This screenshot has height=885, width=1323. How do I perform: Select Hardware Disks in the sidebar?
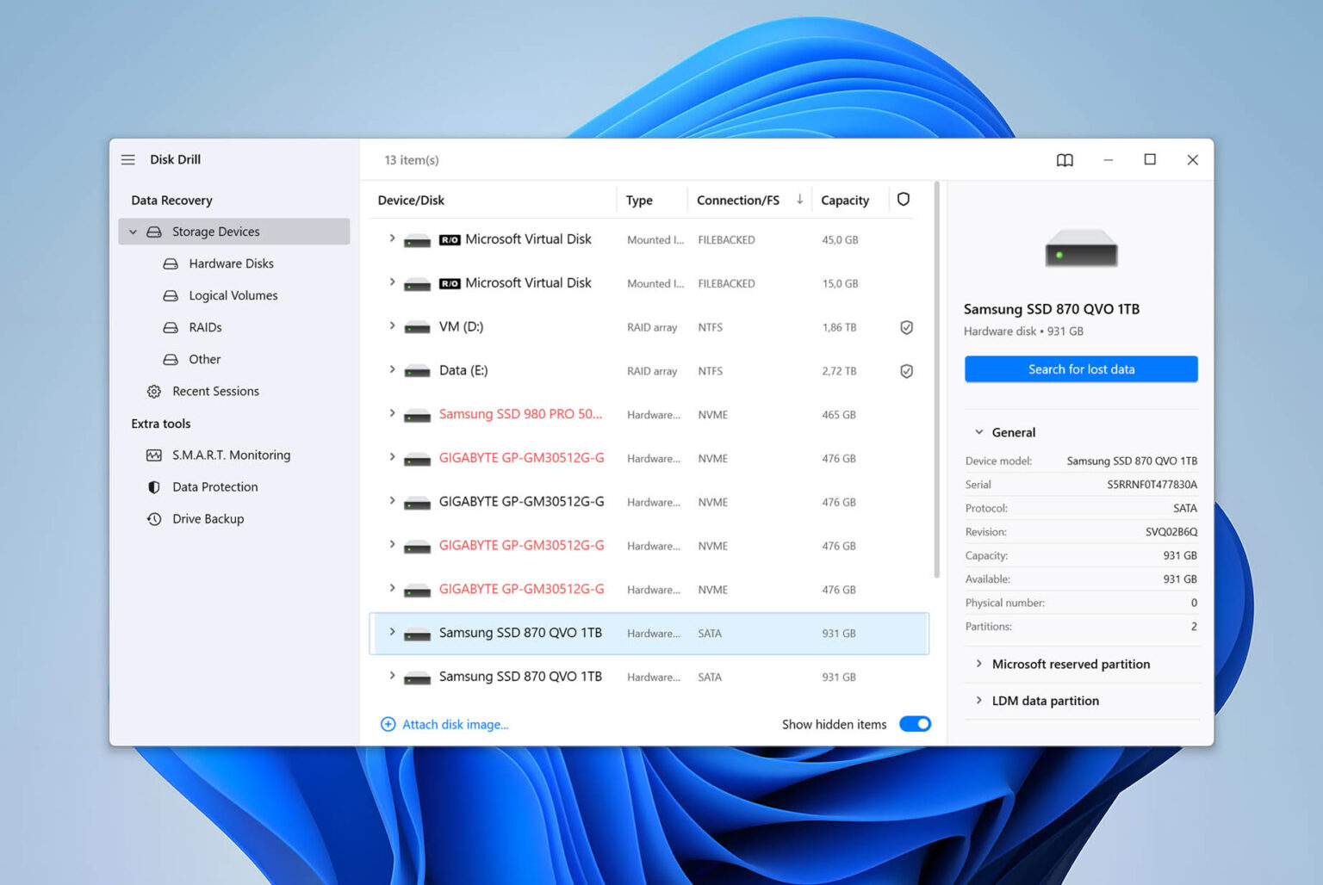231,263
